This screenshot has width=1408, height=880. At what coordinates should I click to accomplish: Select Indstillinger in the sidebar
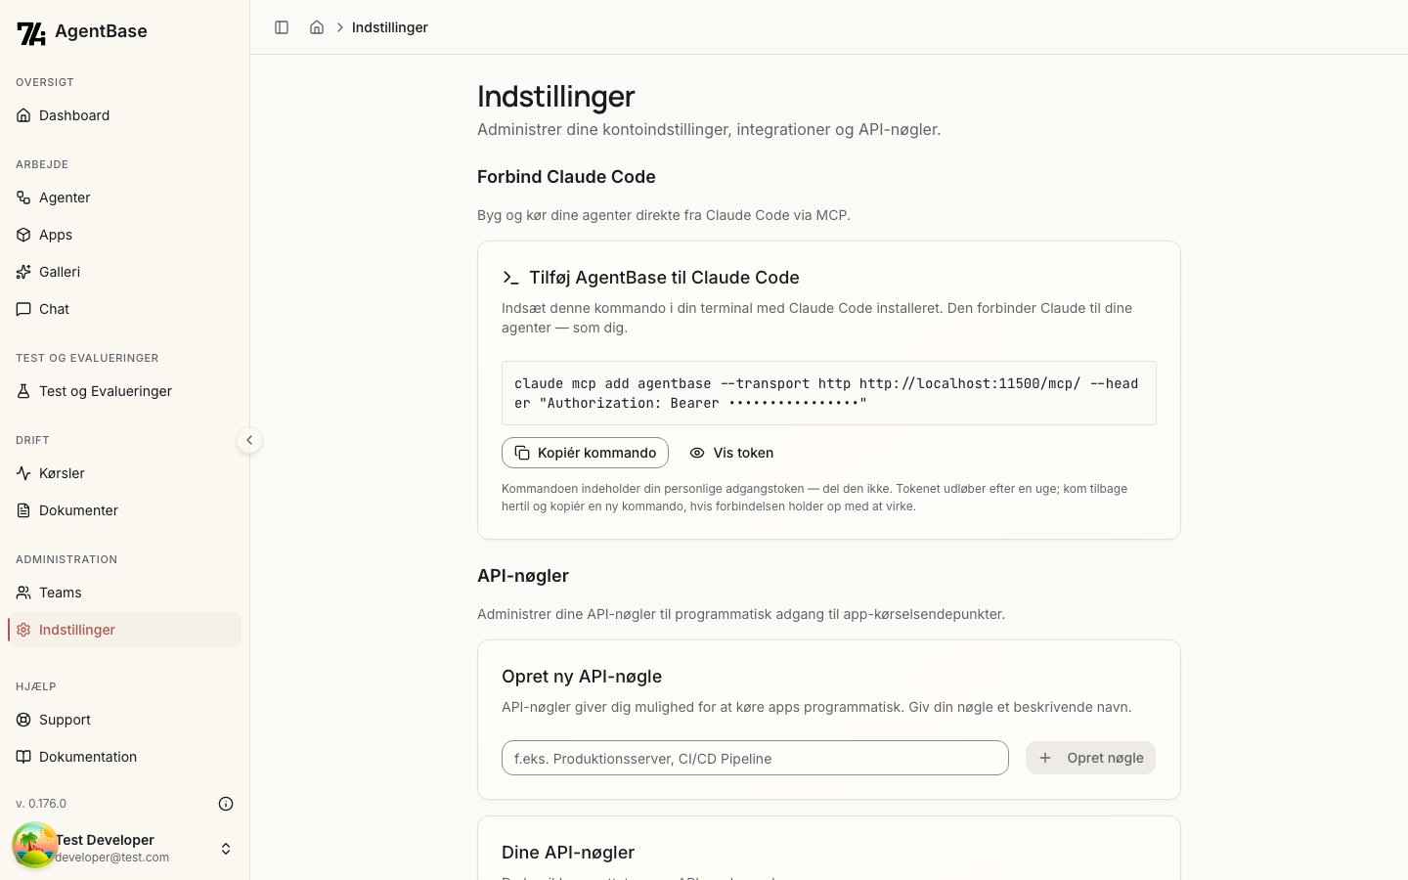[x=124, y=630]
